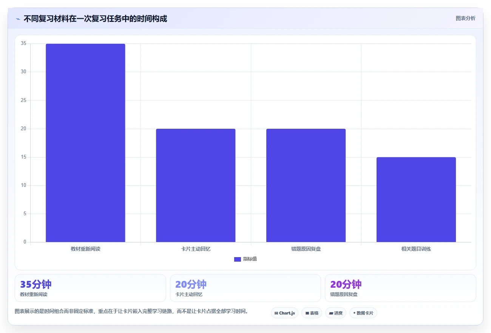The height and width of the screenshot is (333, 491).
Task: Click the x-axis label 相关题目训练
Action: point(416,249)
